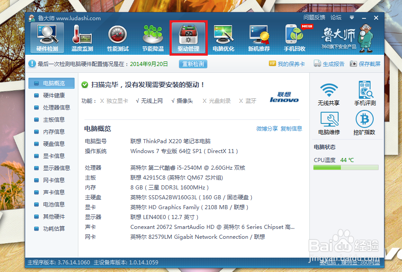Open the 驱动管理 driver management
Viewport: 402px width, 272px height.
[x=188, y=38]
